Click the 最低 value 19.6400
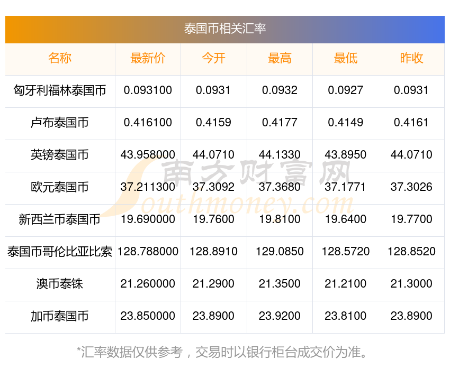The image size is (450, 369). (346, 219)
